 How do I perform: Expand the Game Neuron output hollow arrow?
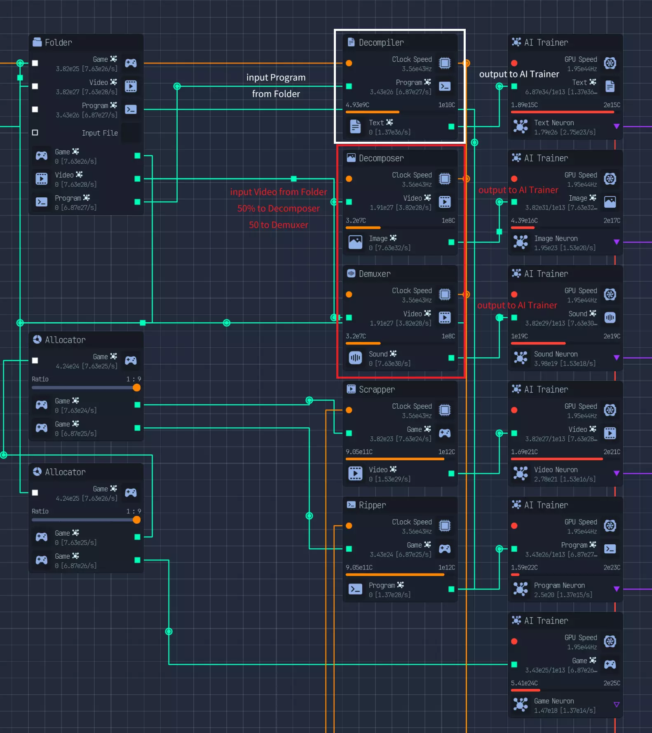617,705
